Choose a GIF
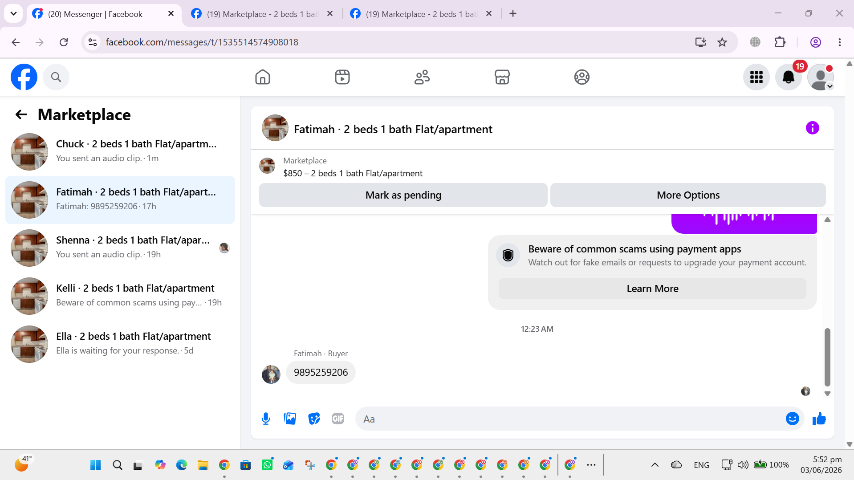This screenshot has height=480, width=854. coord(338,419)
